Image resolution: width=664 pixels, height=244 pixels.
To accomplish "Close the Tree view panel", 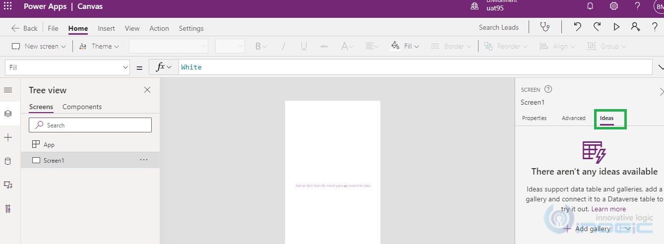I will pos(147,90).
